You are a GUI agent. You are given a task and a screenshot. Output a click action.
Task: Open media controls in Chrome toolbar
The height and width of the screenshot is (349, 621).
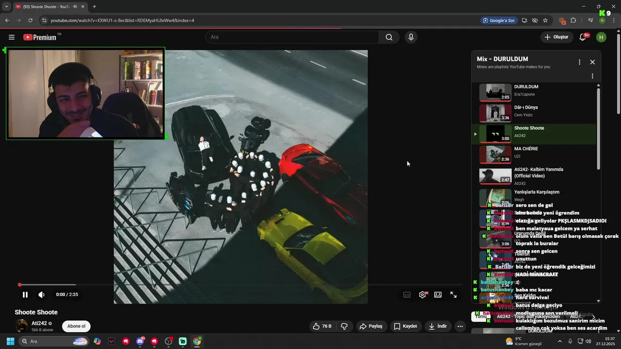click(x=590, y=20)
